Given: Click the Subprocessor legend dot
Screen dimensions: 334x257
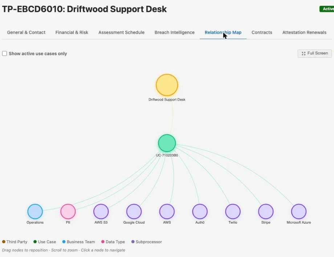Looking at the screenshot, I should click(133, 242).
